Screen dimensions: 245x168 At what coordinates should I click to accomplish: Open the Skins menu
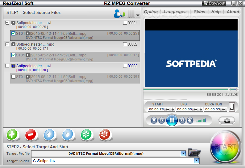coord(200,12)
